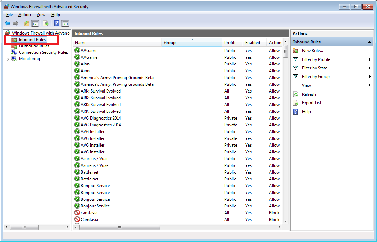Sort by the Action column header
This screenshot has height=242, width=377.
[x=275, y=43]
